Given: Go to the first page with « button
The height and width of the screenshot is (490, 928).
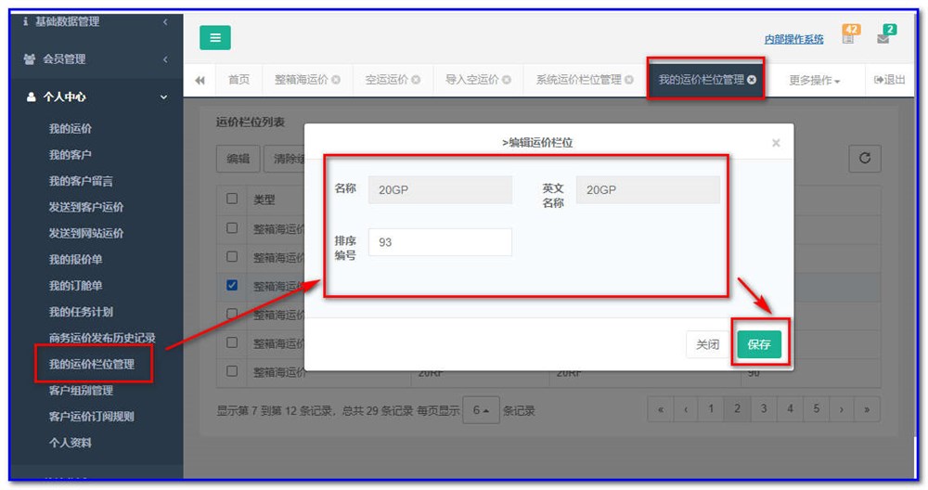Looking at the screenshot, I should point(661,409).
